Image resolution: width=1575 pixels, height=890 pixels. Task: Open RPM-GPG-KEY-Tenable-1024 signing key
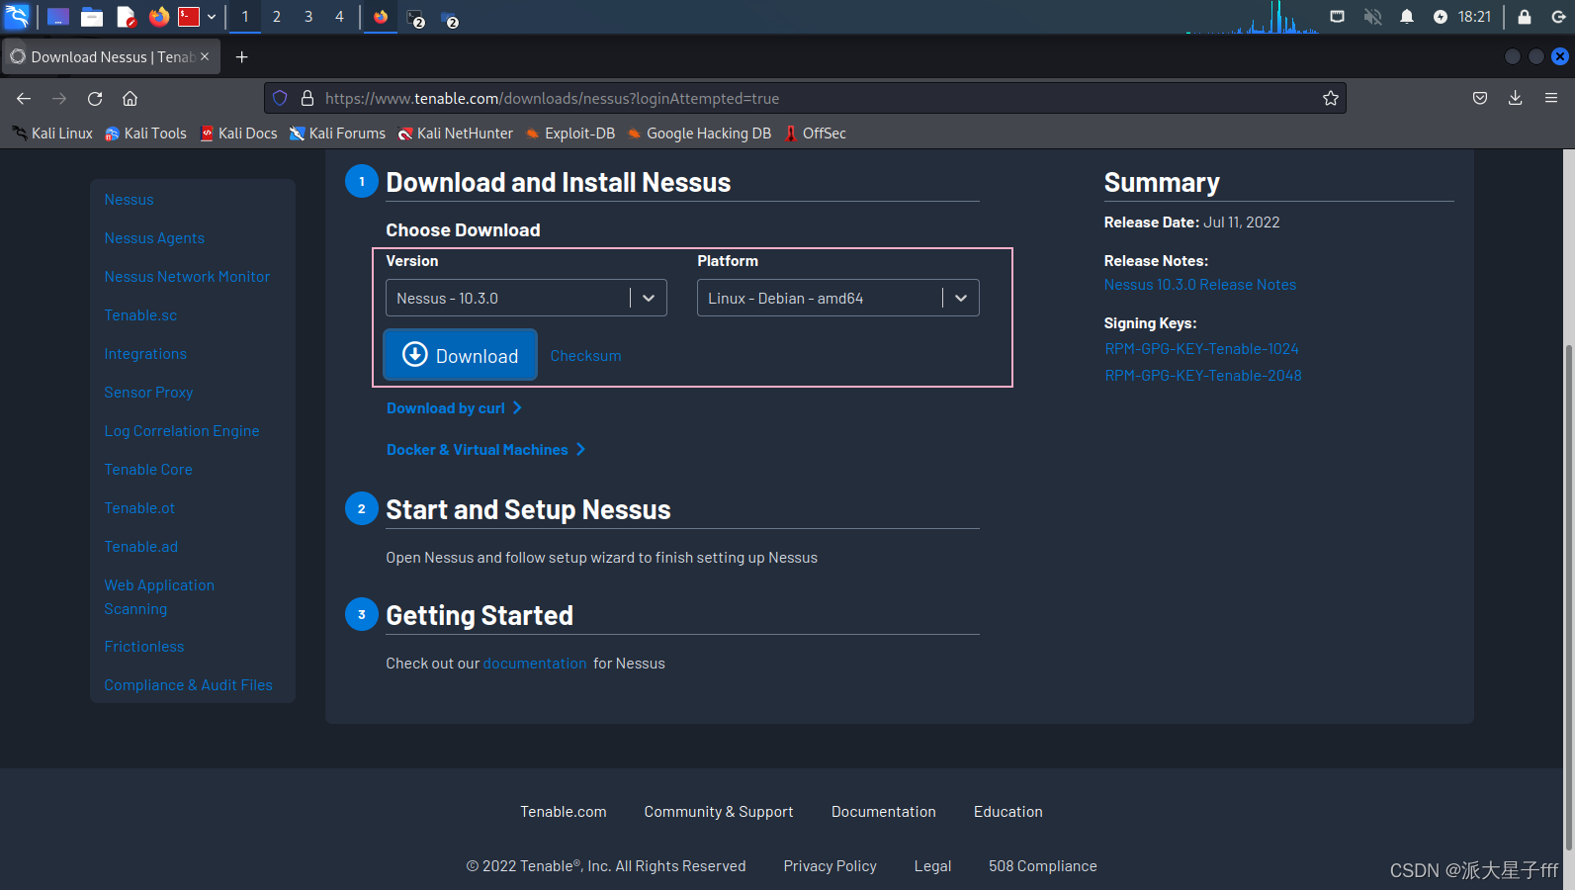coord(1201,349)
